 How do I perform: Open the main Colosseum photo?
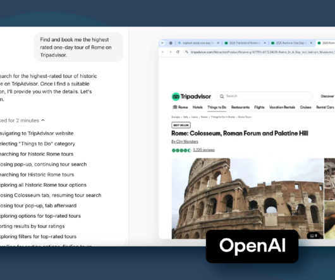[x=248, y=198]
